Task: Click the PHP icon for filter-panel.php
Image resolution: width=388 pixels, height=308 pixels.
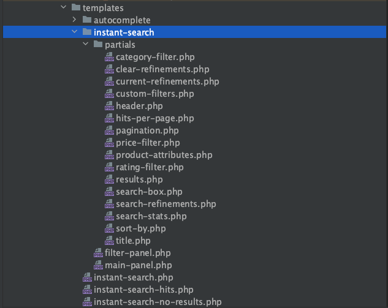Action: (98, 253)
